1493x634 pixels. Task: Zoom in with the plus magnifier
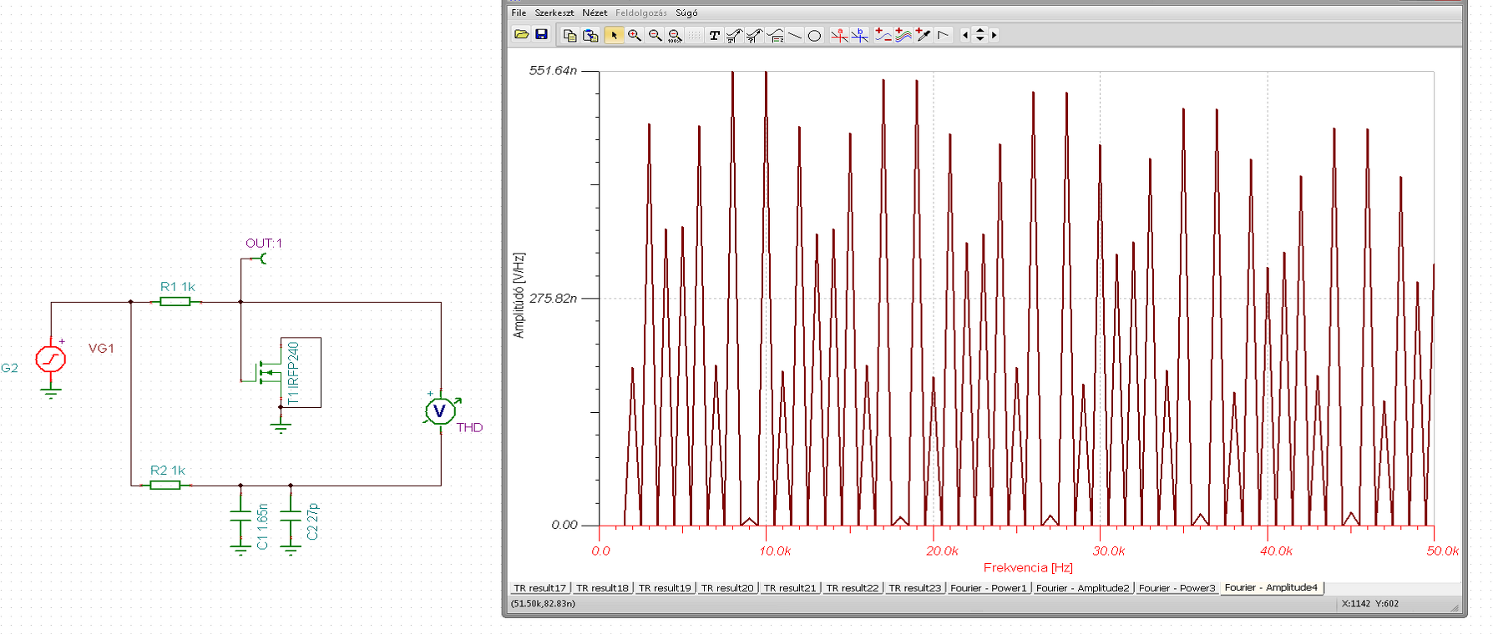635,35
